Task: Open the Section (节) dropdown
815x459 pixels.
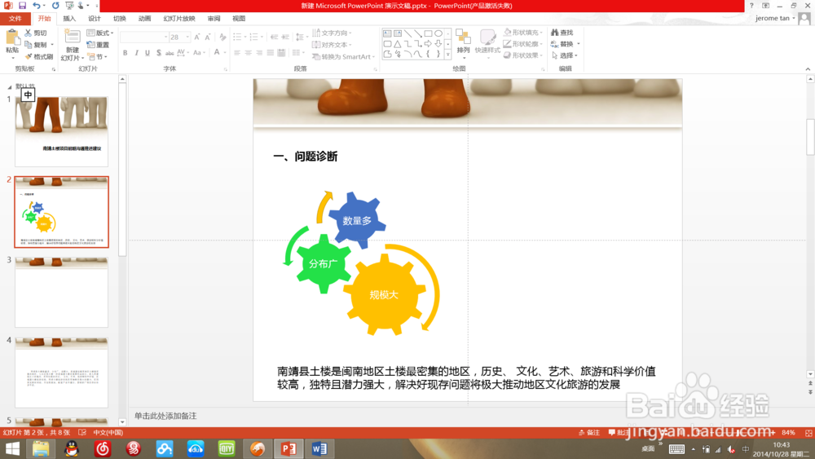Action: (97, 56)
